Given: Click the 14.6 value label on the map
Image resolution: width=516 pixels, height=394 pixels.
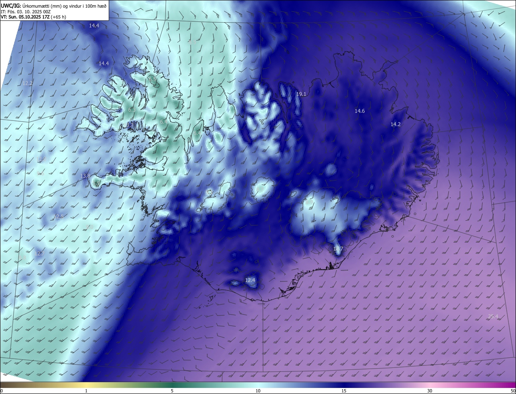Looking at the screenshot, I should pos(360,111).
